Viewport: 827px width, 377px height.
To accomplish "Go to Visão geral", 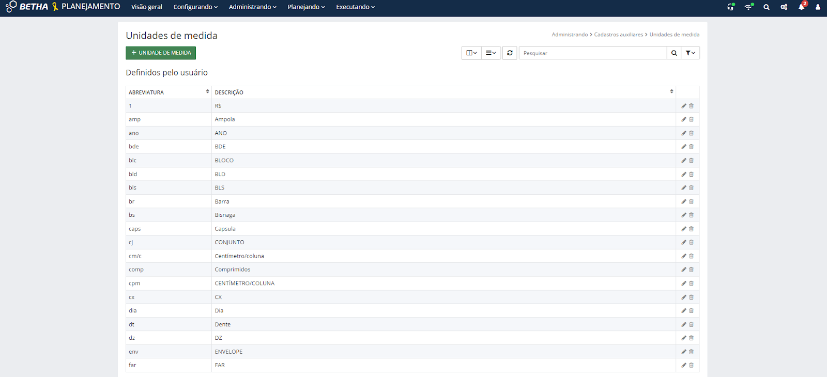I will pyautogui.click(x=147, y=7).
